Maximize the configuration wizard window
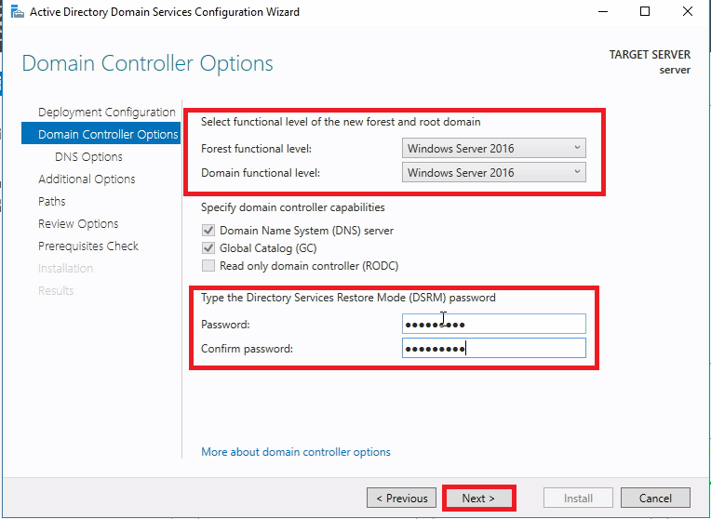The image size is (711, 519). coord(646,12)
